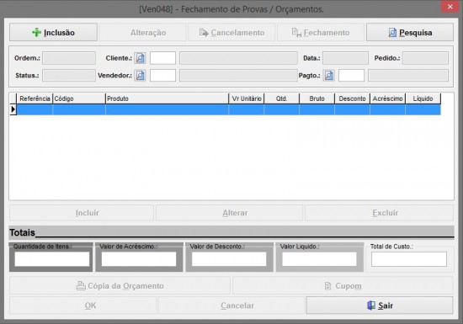
Task: Click the Pagto lookup magnifier icon
Action: pyautogui.click(x=328, y=76)
